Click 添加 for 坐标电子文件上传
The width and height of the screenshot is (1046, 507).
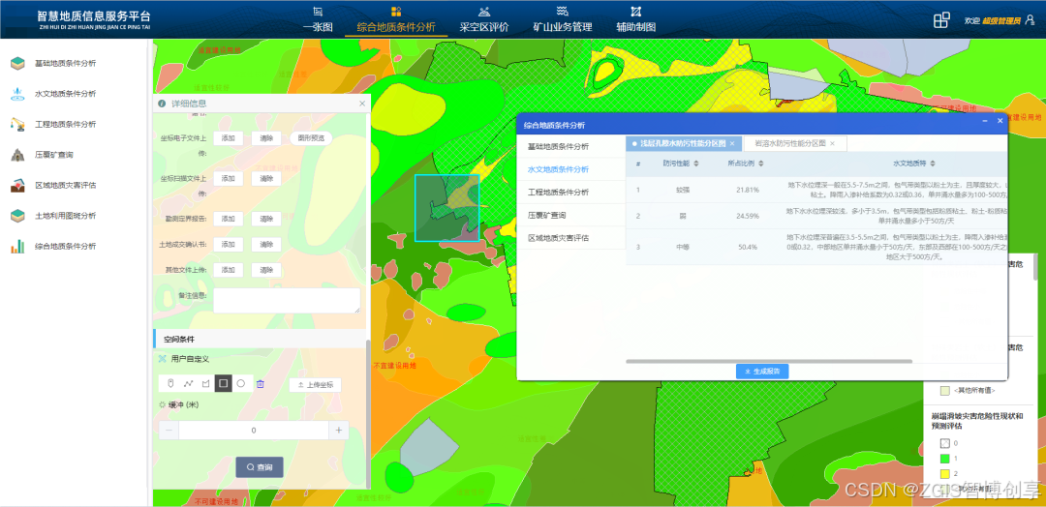click(x=229, y=138)
